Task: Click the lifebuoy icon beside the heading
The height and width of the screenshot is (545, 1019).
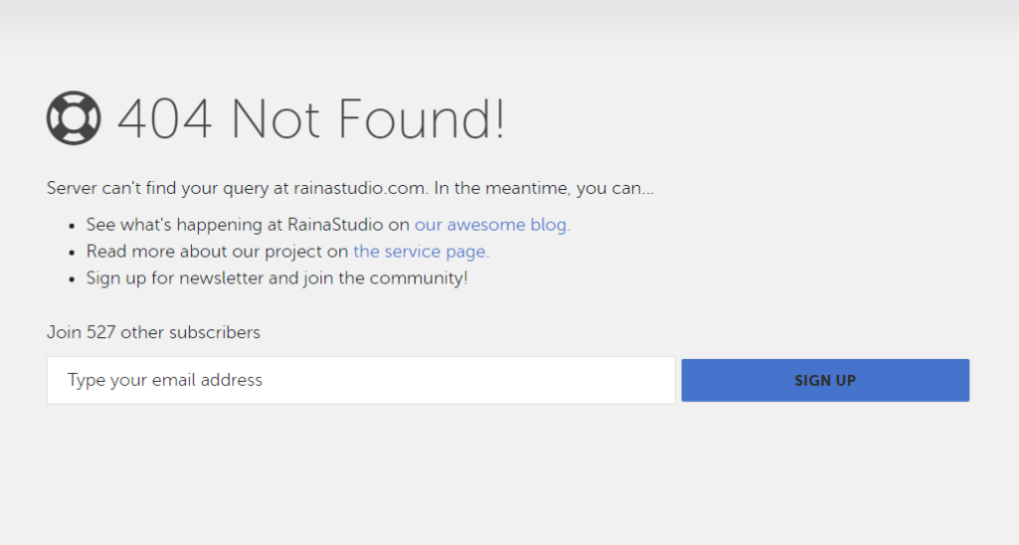Action: coord(74,118)
